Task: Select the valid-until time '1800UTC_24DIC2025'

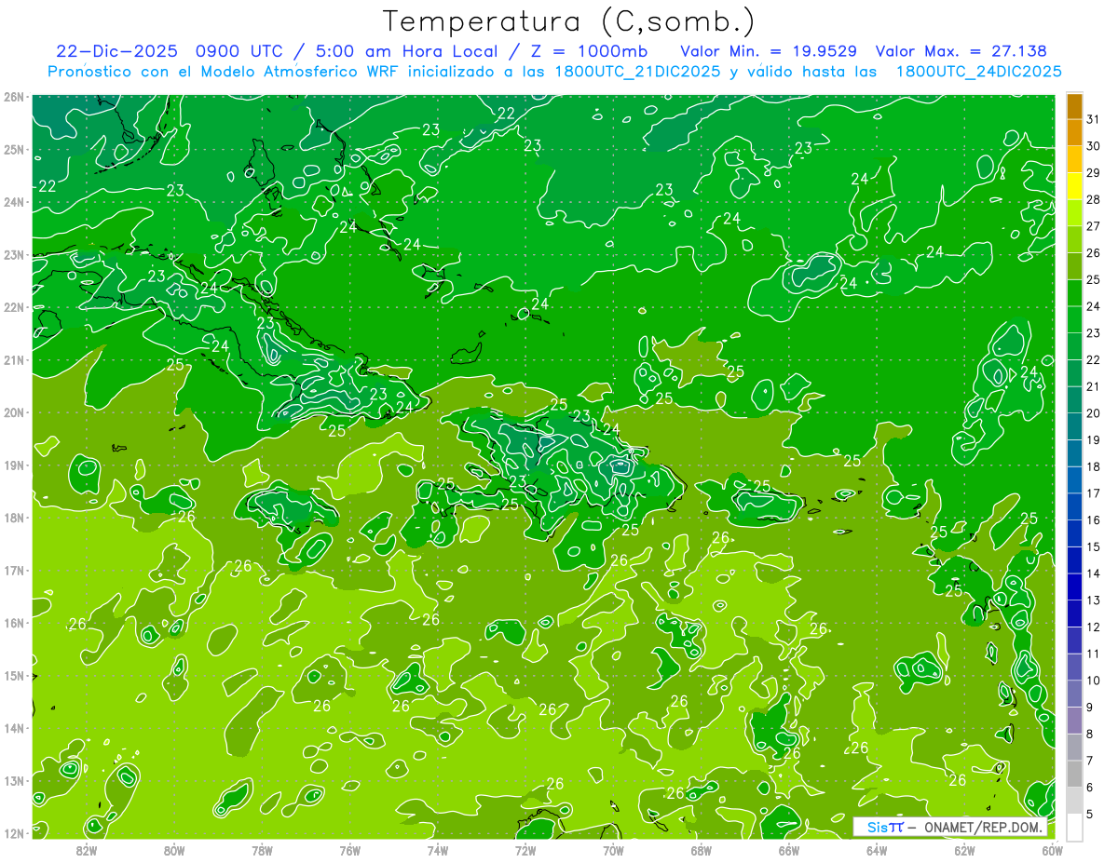Action: coord(978,72)
